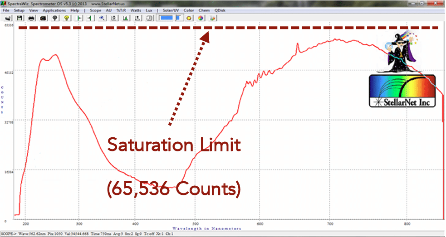
Task: Click the Time:750ms status entry
Action: coord(101,234)
